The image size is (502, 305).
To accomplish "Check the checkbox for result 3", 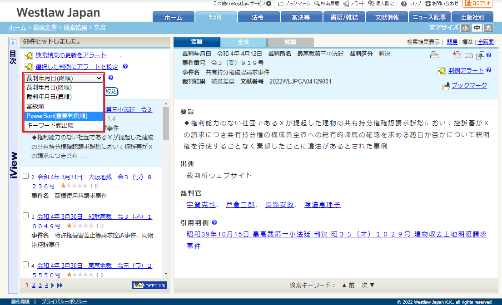I will click(x=26, y=216).
